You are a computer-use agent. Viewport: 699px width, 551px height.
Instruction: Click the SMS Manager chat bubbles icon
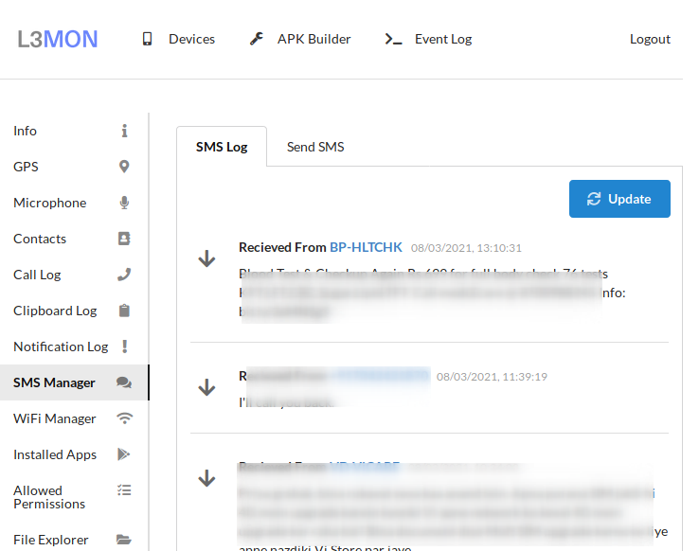tap(124, 382)
